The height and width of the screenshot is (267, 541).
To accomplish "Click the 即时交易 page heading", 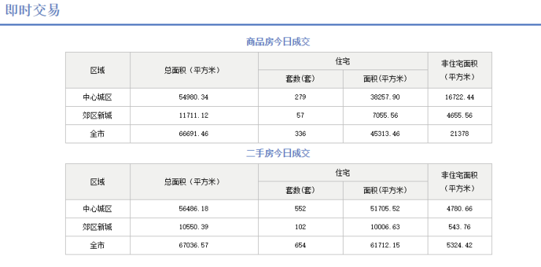I will [32, 10].
